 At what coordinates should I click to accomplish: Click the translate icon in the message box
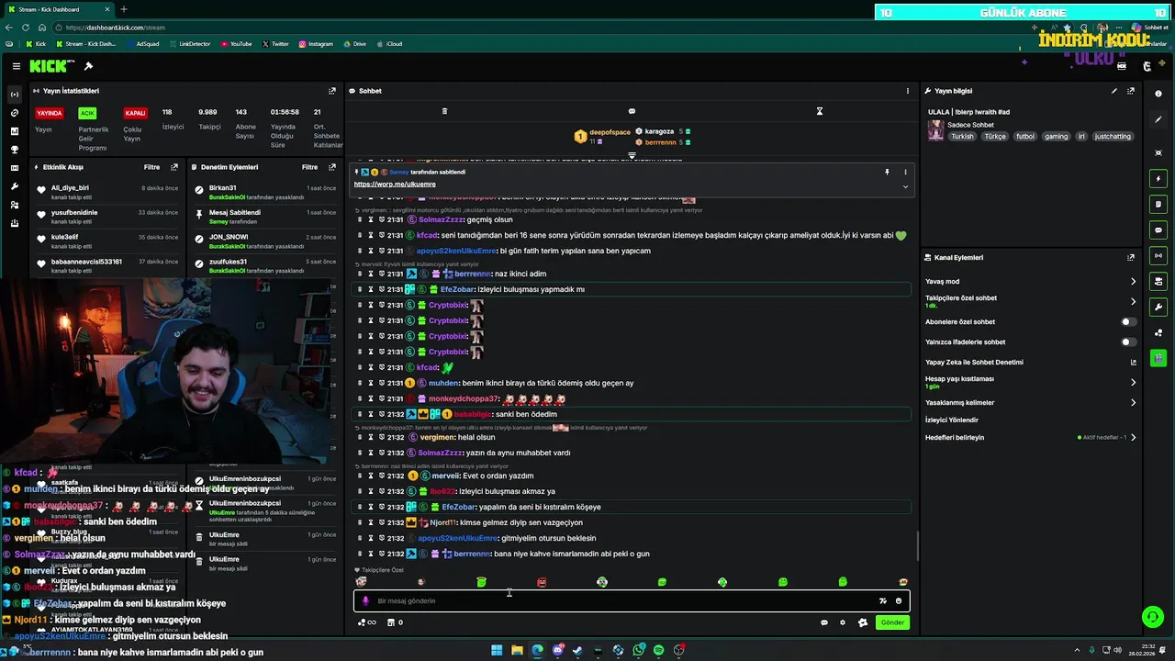pyautogui.click(x=883, y=601)
